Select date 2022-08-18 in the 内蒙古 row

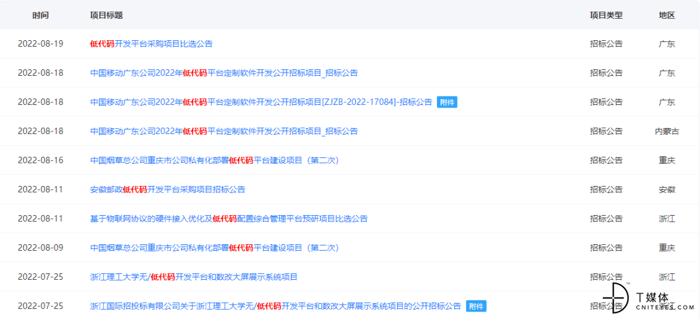(x=41, y=131)
